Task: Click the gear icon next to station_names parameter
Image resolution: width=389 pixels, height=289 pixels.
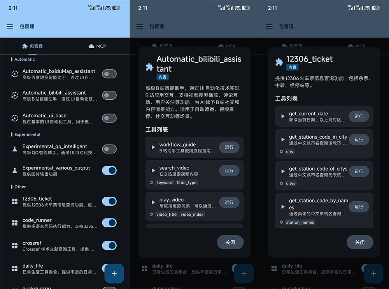Action: click(x=281, y=222)
